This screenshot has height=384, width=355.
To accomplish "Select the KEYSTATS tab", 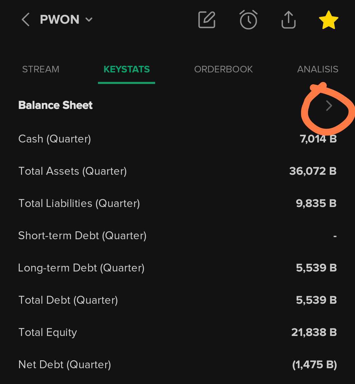I will [127, 69].
